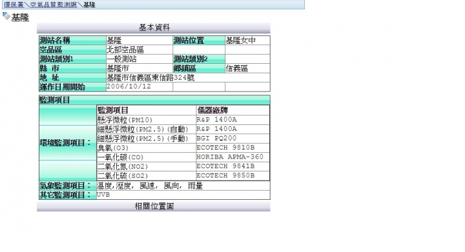Screen dimensions: 465x252
Task: Select the 測站類別2 label cell
Action: click(x=199, y=59)
